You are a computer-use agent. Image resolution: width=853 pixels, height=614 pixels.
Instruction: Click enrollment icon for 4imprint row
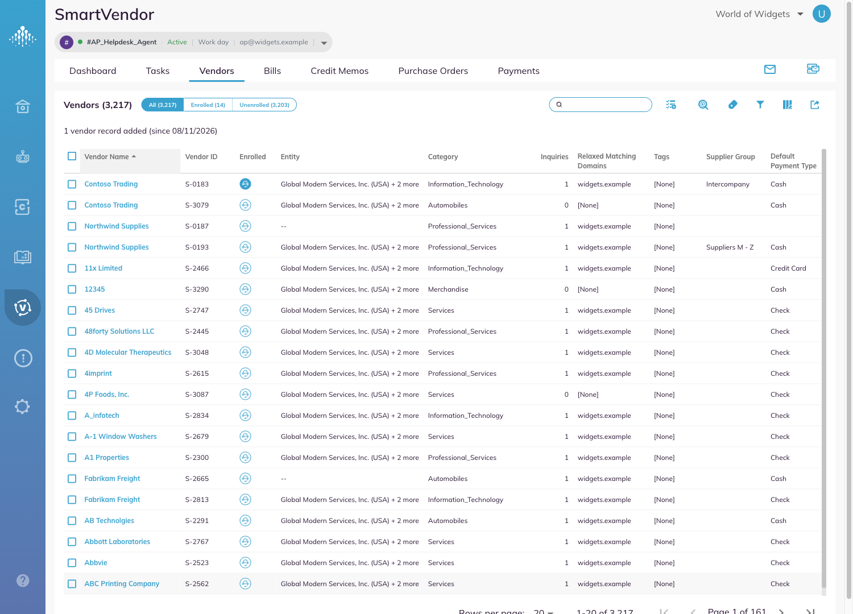coord(245,374)
